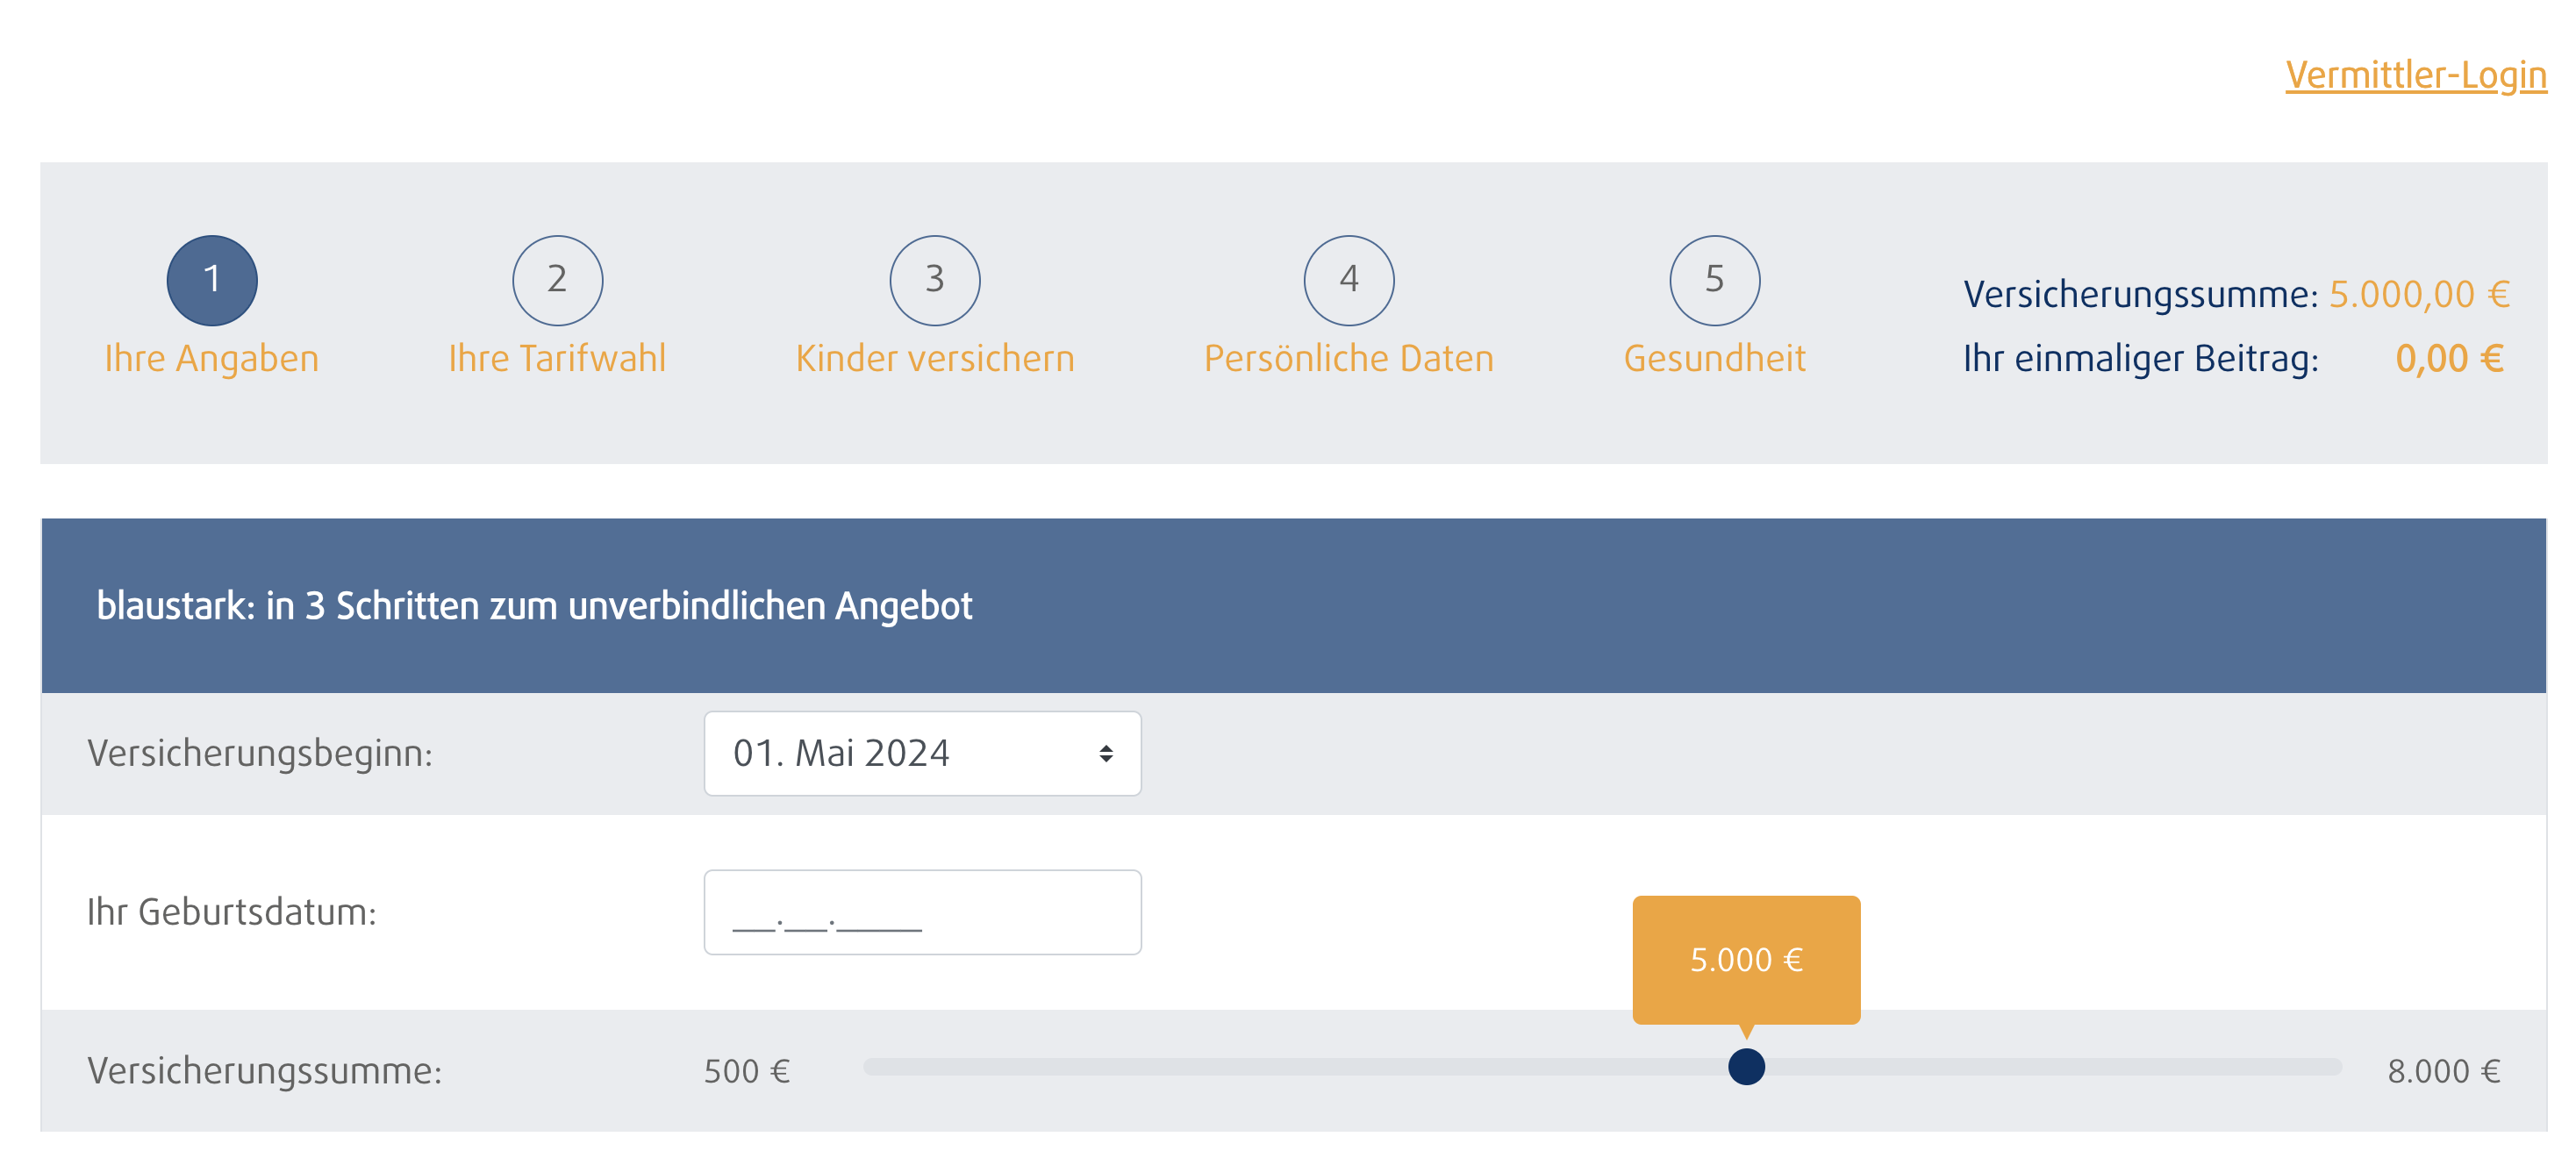Screen dimensions: 2576x1151
Task: Open the 'Kinder versichern' step label
Action: pyautogui.click(x=934, y=358)
